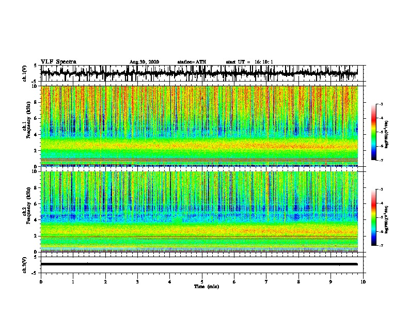
Task: Click time axis tick label "1"
Action: (73, 282)
